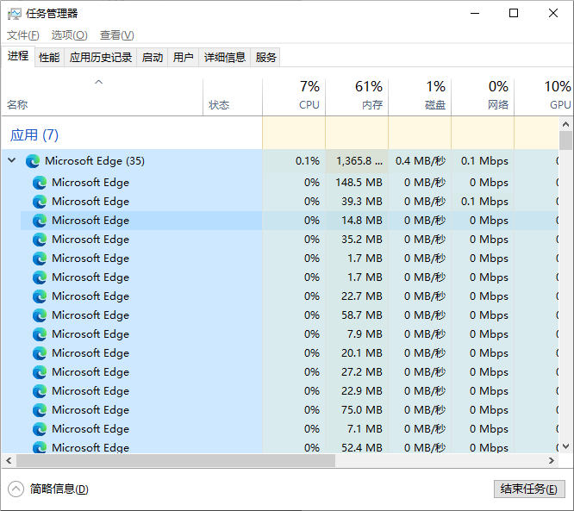Click the circular arrow icon beside 简略信息
The height and width of the screenshot is (511, 574).
tap(16, 489)
